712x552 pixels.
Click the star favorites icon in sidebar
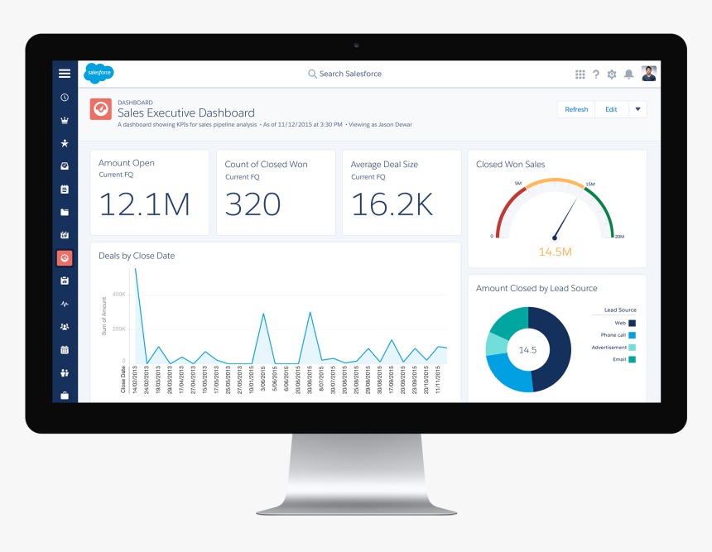click(x=65, y=142)
